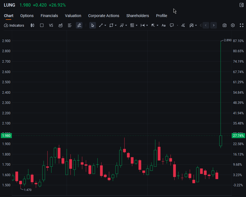The image size is (246, 197).
Task: Click the highlighted 1.980 price label
Action: pyautogui.click(x=6, y=135)
